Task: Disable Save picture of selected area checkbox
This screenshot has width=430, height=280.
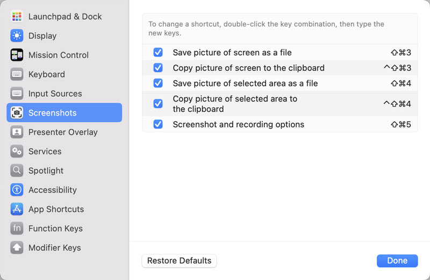Action: (x=158, y=83)
